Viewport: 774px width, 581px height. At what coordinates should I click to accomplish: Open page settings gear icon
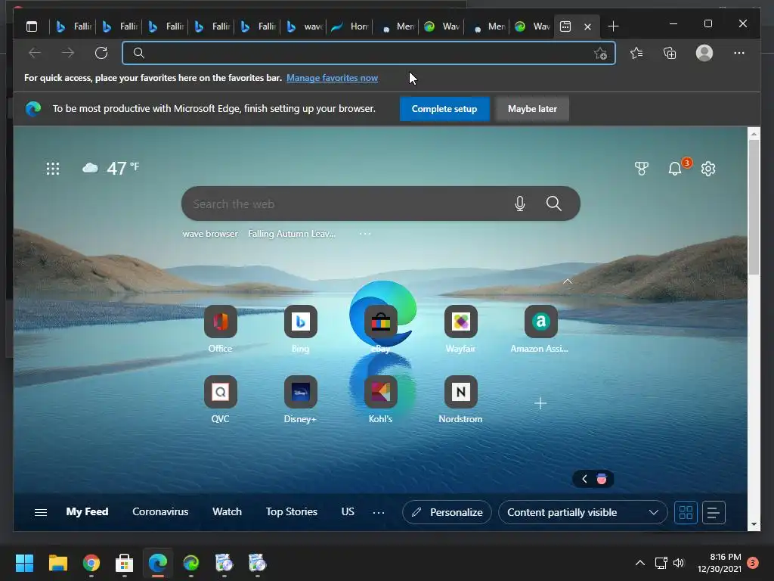(708, 169)
